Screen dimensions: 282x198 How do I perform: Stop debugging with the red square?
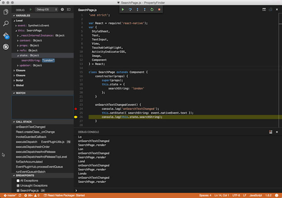point(159,9)
